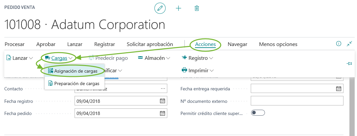The height and width of the screenshot is (136, 357).
Task: Click the Almacén action label
Action: (x=155, y=58)
